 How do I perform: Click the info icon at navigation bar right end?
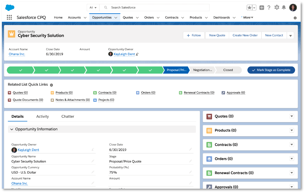[x=295, y=18]
